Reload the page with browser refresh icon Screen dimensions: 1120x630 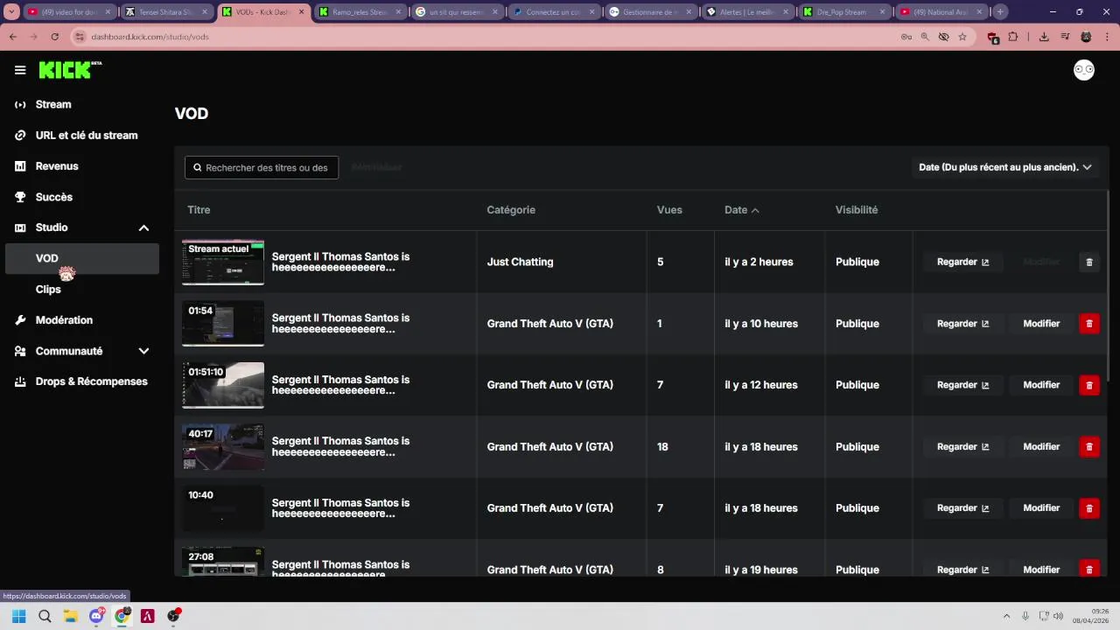tap(55, 37)
